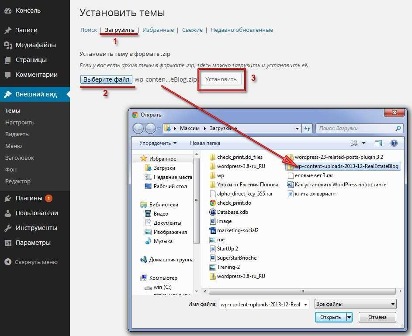Switch to the Загрузить tab

(x=119, y=30)
